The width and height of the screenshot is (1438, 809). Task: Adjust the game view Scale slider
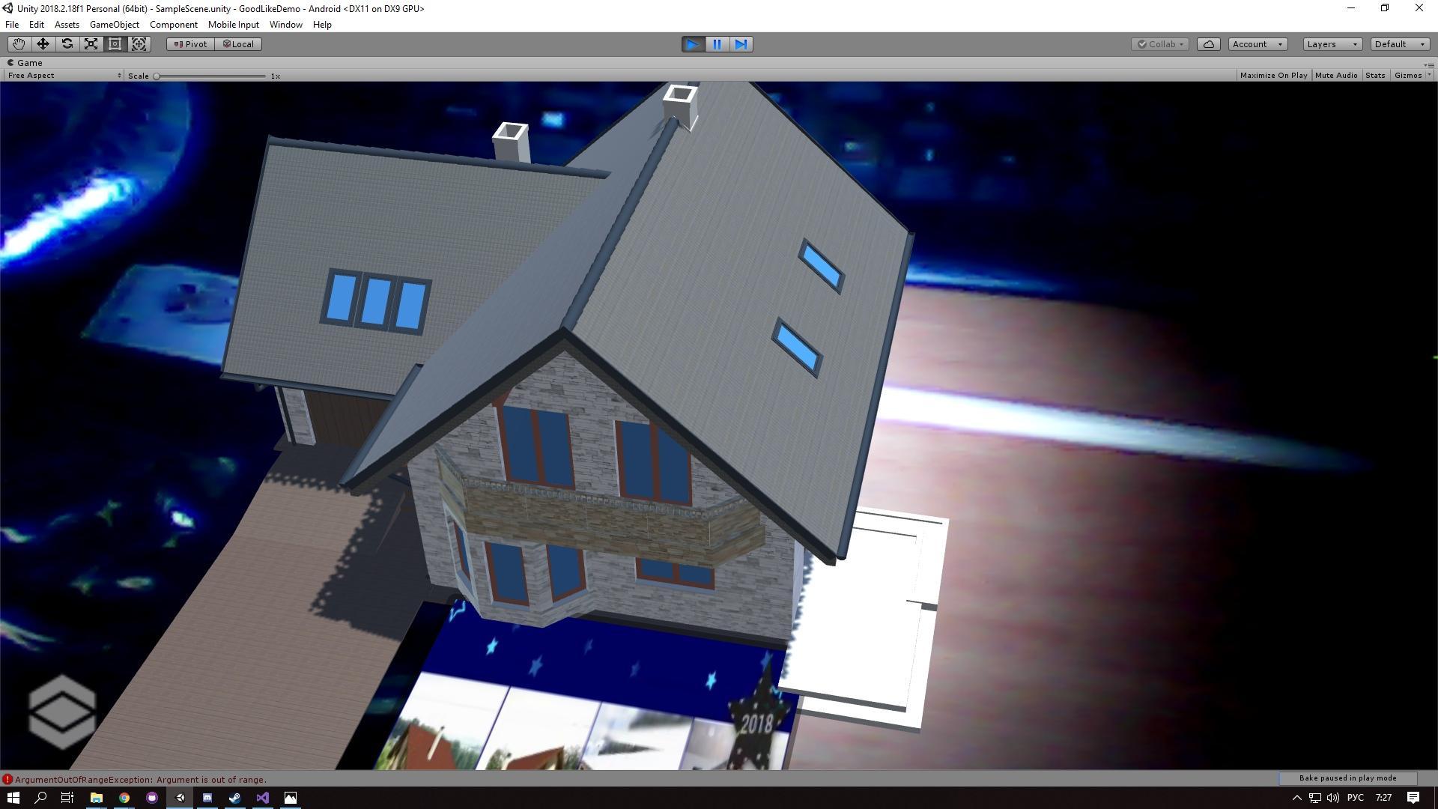[210, 76]
